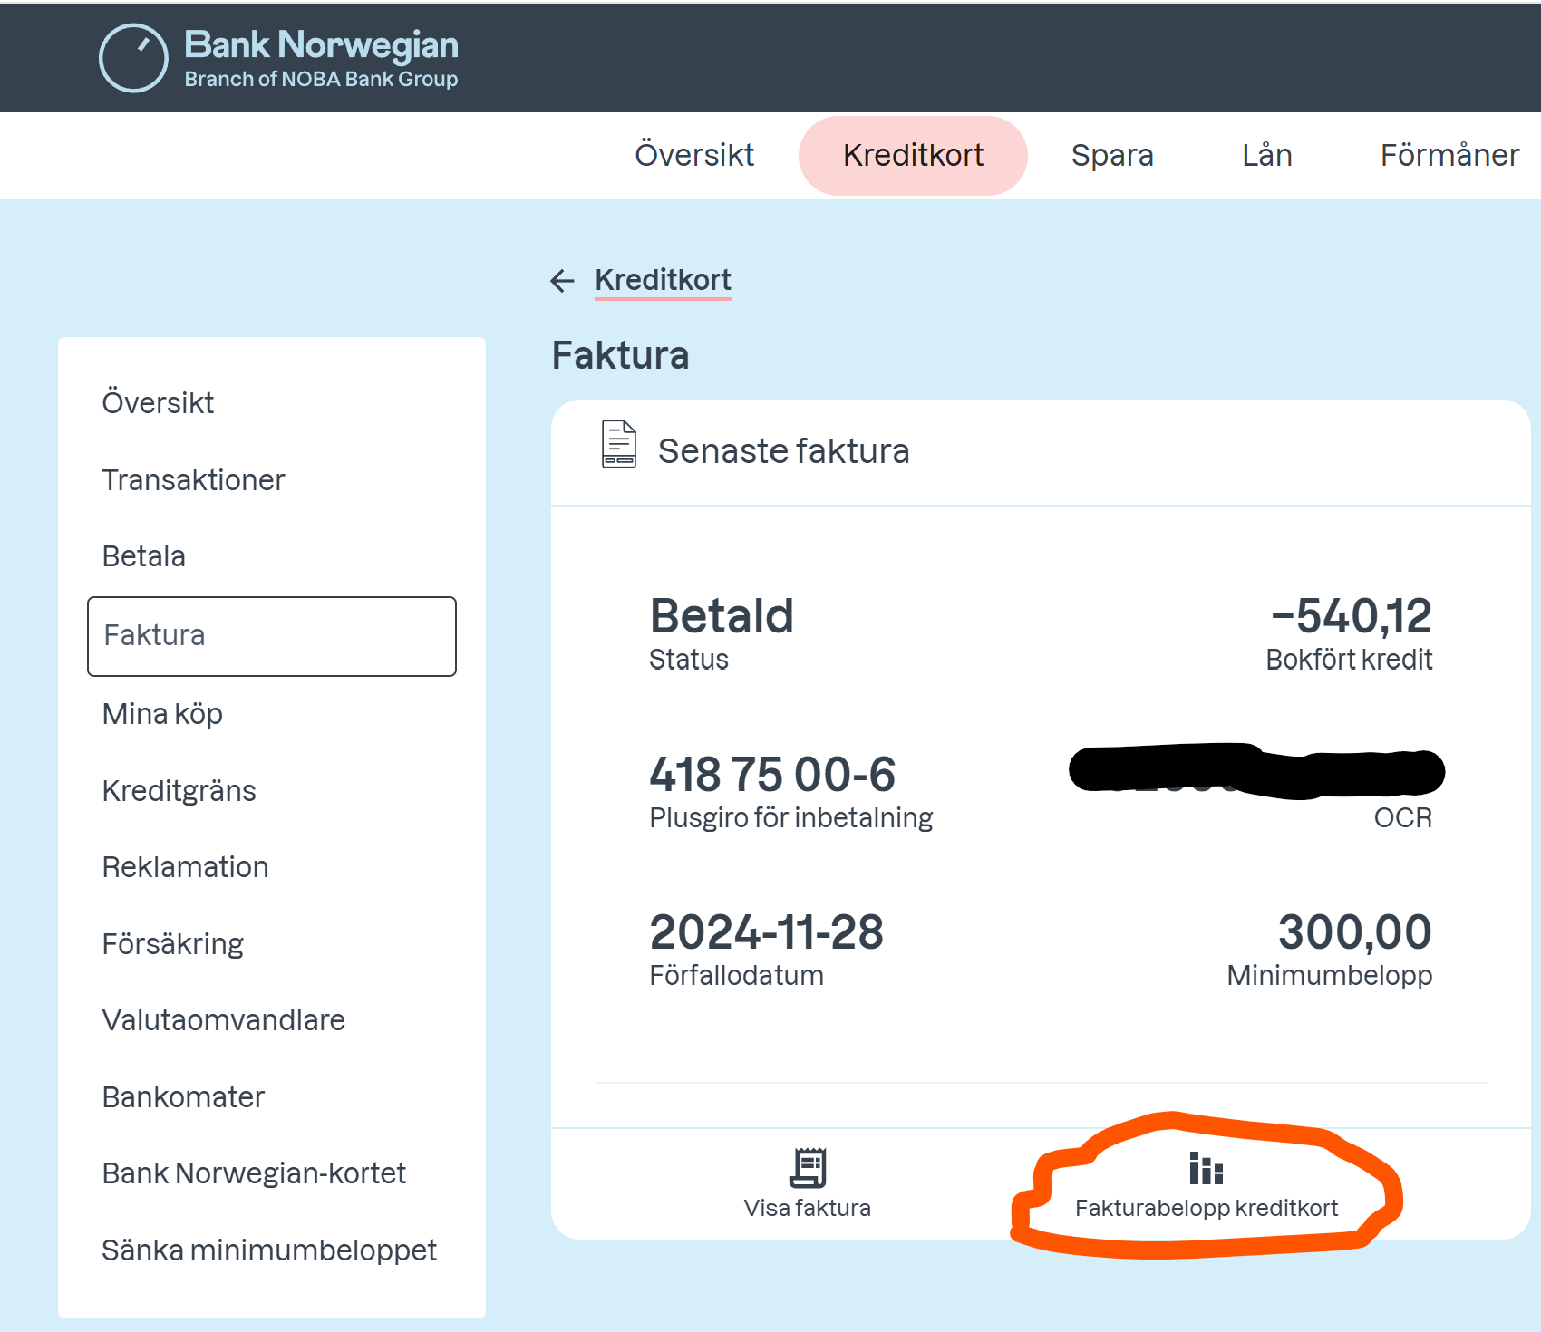The height and width of the screenshot is (1332, 1541).
Task: Click the Senaste faktura document icon
Action: point(619,444)
